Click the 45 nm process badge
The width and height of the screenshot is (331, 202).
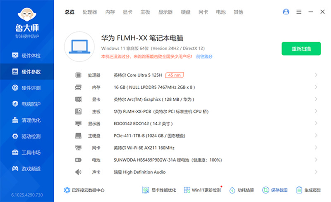point(174,75)
